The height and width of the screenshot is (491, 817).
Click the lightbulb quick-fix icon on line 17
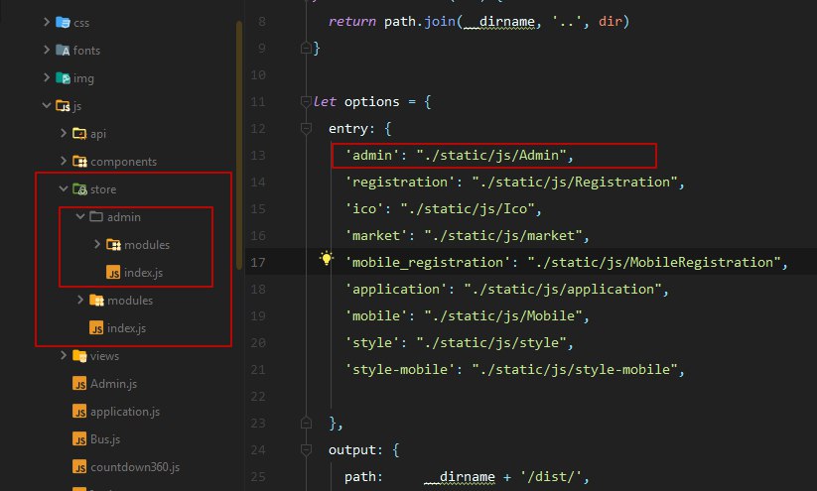pyautogui.click(x=327, y=258)
